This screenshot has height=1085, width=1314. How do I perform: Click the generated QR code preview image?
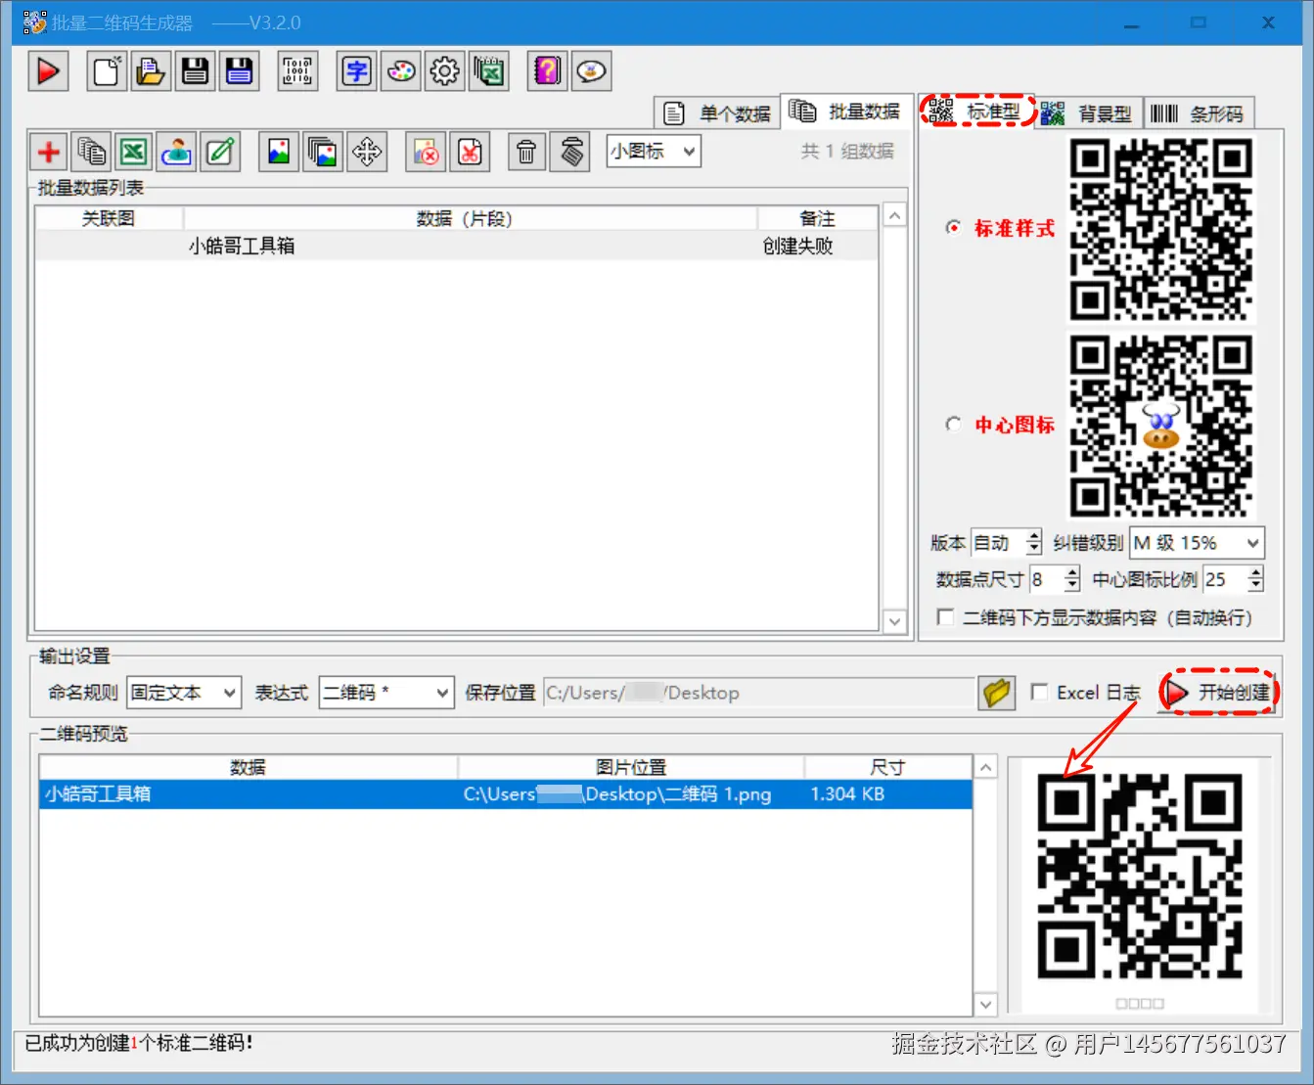1140,877
